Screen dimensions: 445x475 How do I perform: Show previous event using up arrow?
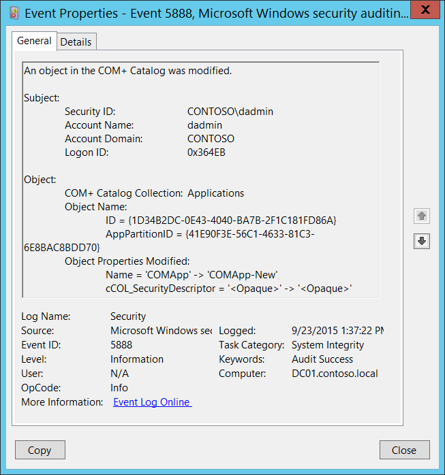coord(422,216)
